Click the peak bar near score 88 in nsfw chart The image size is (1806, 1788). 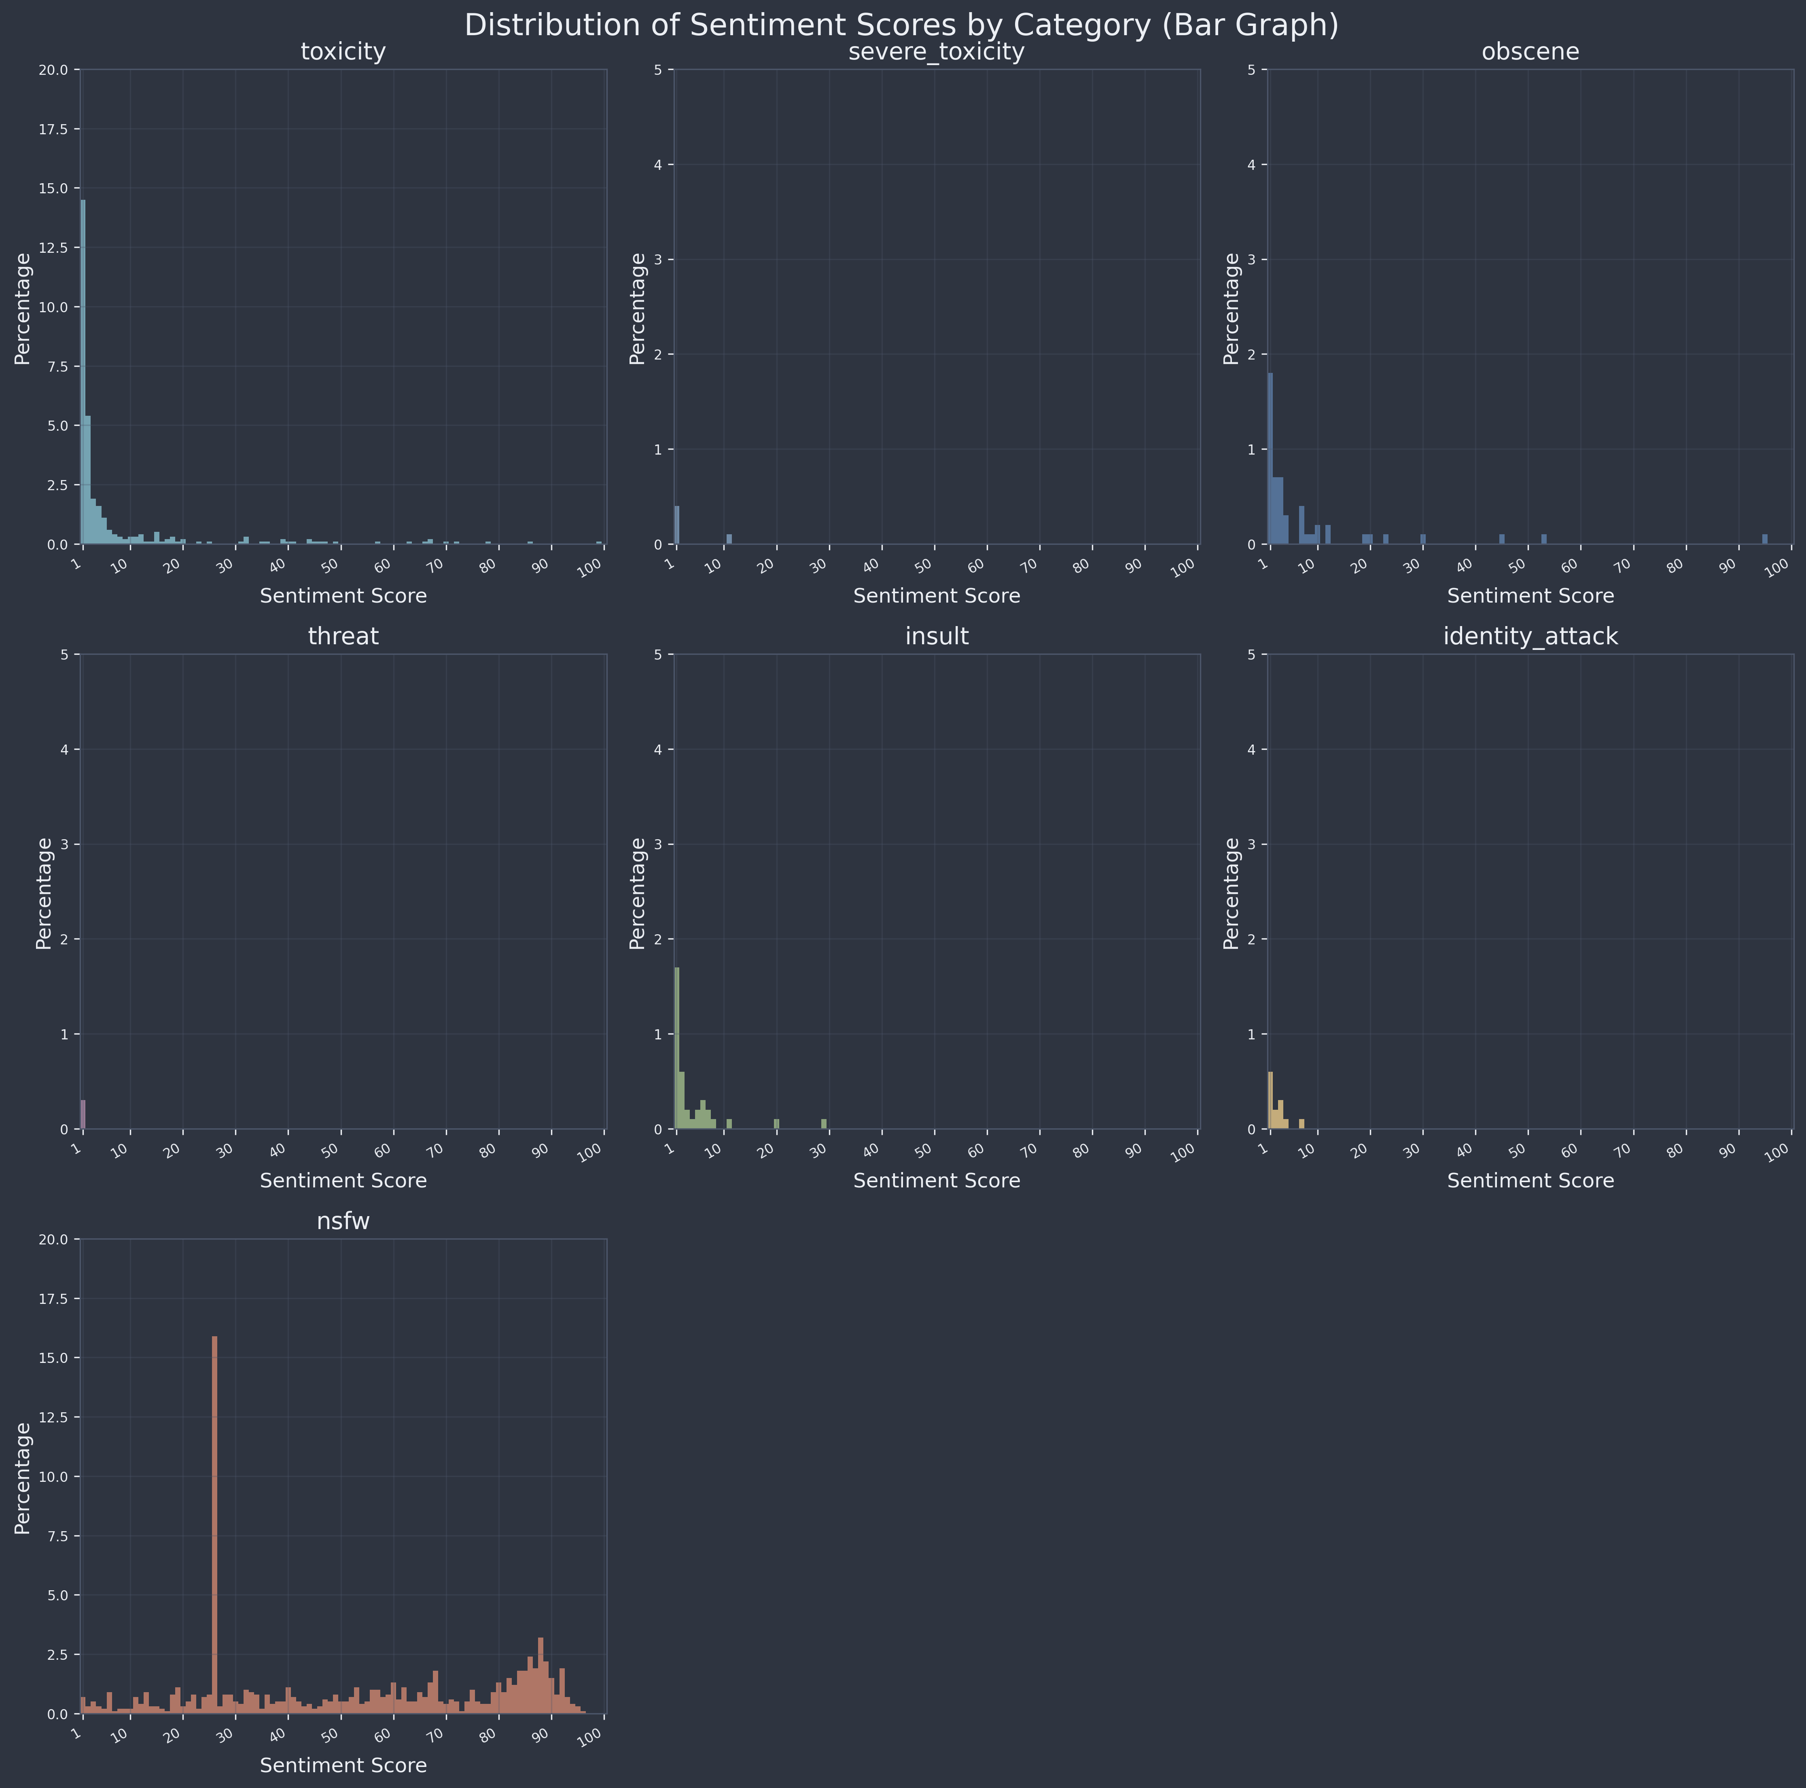click(x=541, y=1676)
